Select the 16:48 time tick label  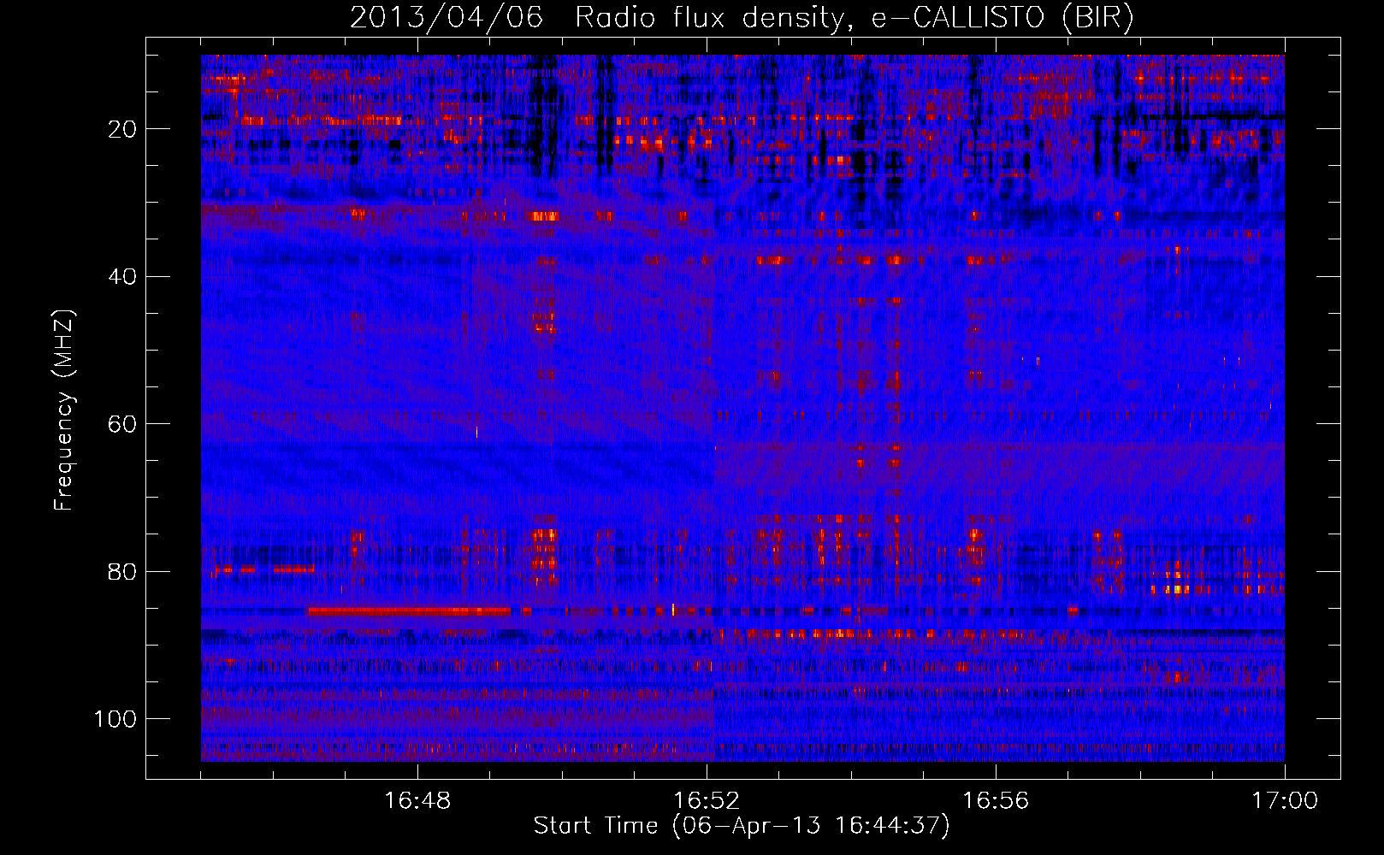click(x=417, y=801)
